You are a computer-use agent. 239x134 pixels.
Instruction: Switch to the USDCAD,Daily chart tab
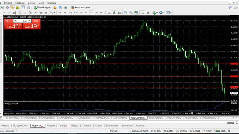[x=156, y=118]
